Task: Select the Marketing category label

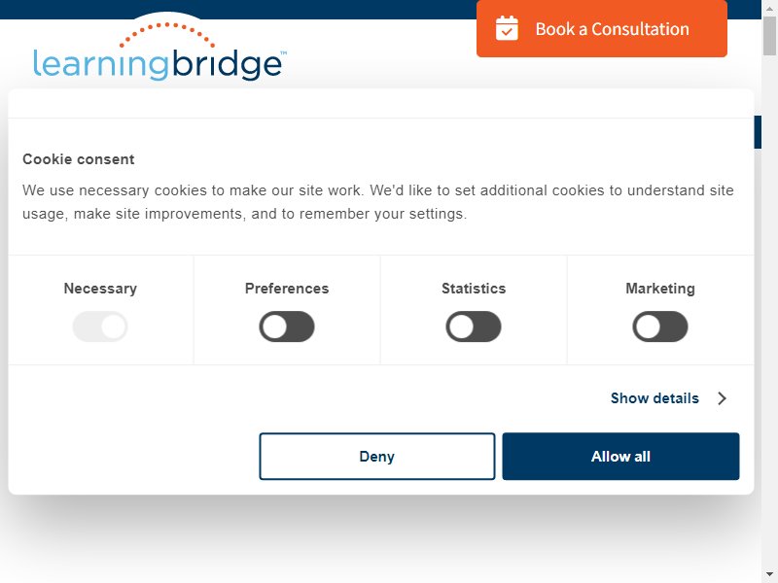Action: click(660, 289)
